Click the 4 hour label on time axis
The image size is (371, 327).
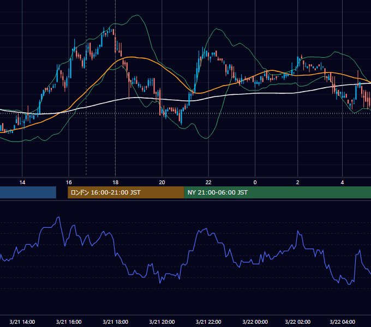pos(342,183)
